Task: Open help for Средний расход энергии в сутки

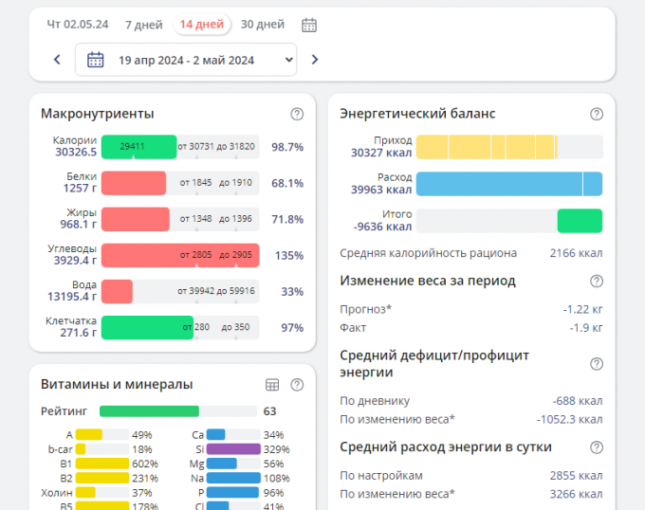Action: click(x=597, y=446)
